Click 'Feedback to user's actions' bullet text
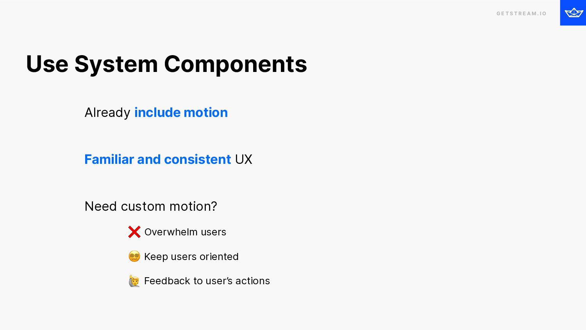The width and height of the screenshot is (586, 330). (x=207, y=281)
